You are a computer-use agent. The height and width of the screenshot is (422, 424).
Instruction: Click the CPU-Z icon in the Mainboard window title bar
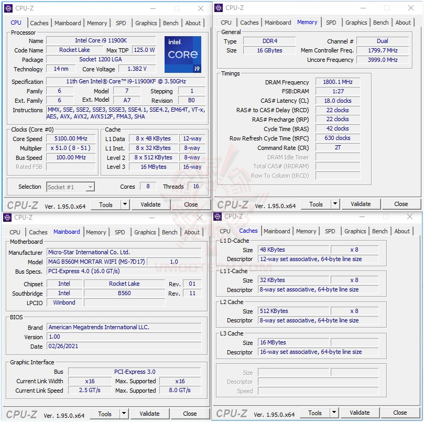7,217
